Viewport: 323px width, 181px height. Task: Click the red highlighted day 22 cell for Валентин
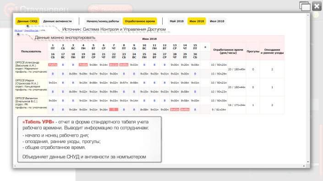114,110
